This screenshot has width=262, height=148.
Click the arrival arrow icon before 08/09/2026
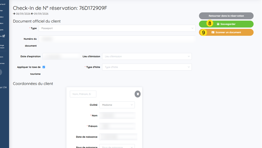coord(14,14)
